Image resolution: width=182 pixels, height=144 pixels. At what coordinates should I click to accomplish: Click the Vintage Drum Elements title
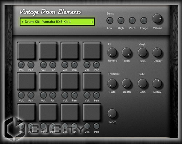(50, 12)
